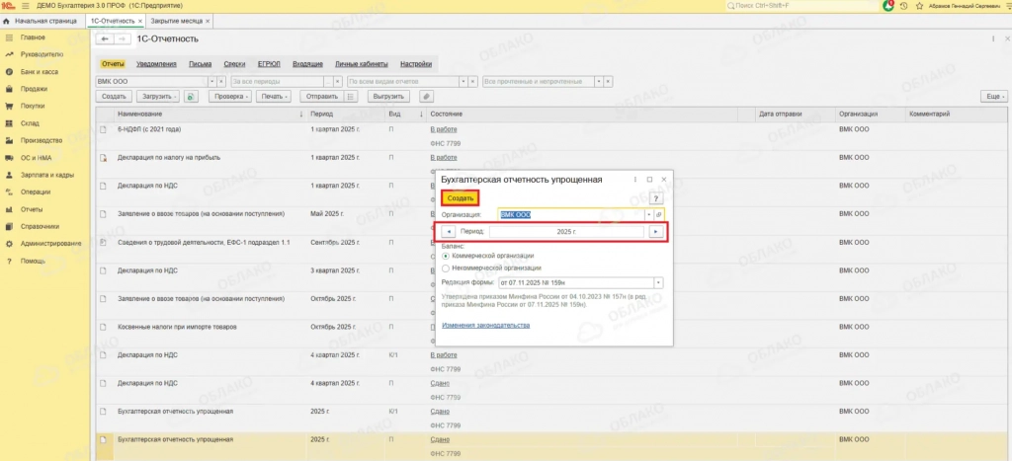Open the Проверка dropdown button

[x=229, y=97]
